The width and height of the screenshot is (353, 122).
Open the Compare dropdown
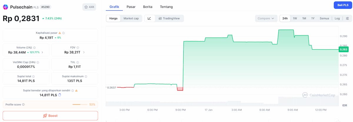coord(266,18)
